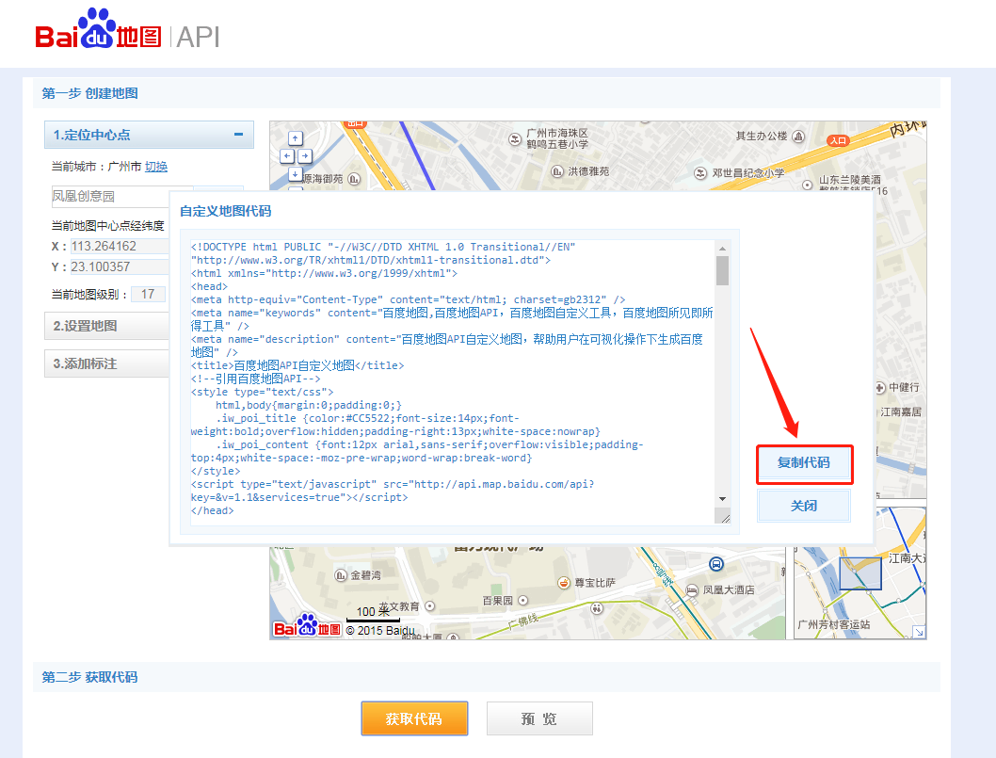Click the Baidu Map API logo
The image size is (996, 758).
pos(127,34)
